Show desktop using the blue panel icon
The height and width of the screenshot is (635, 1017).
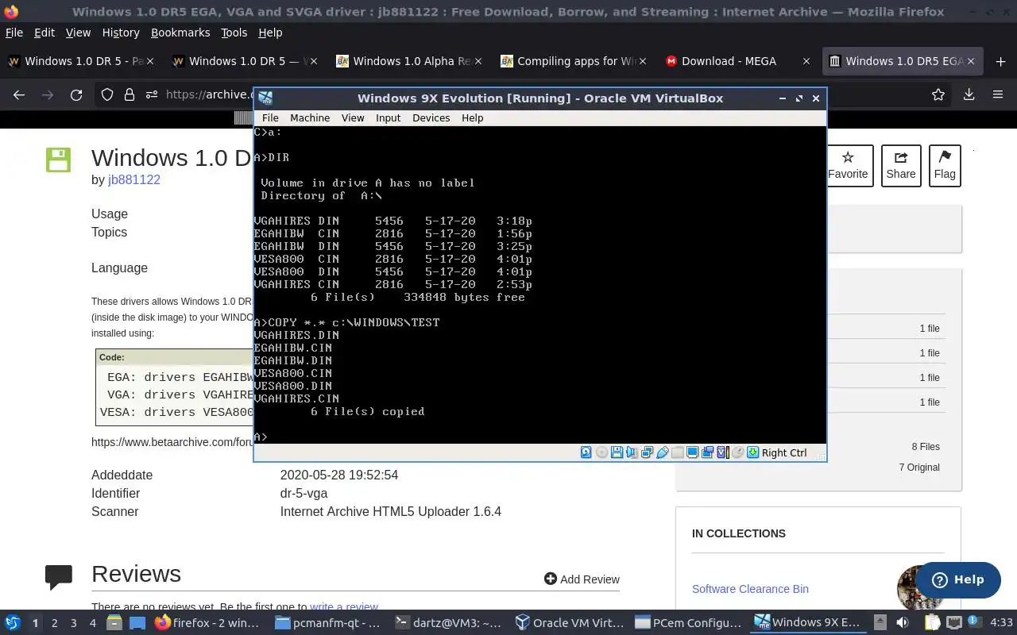click(137, 623)
